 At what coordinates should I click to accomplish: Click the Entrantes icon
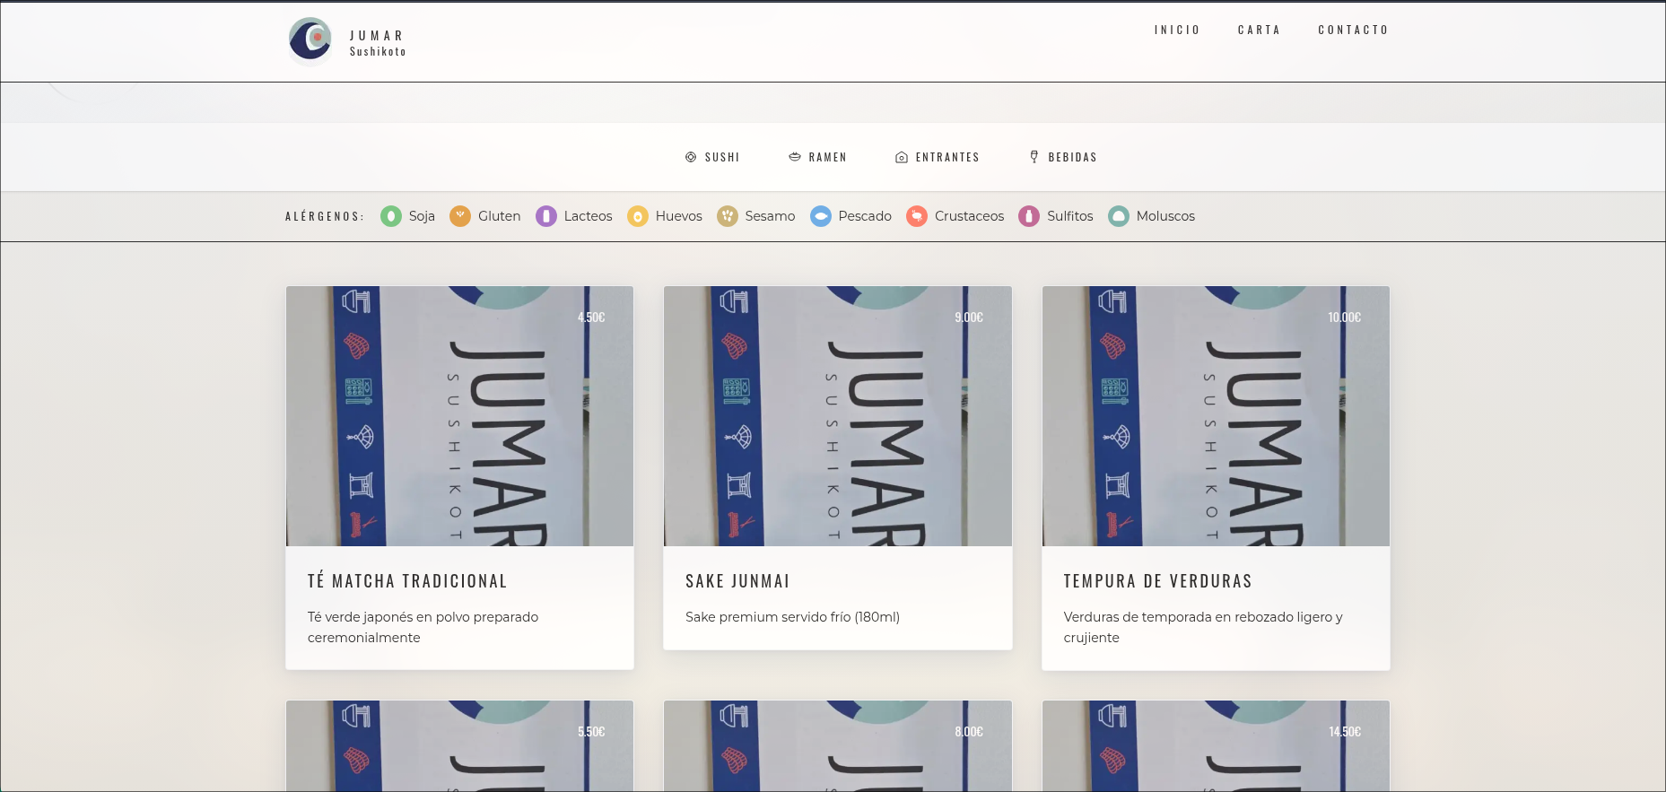[902, 157]
